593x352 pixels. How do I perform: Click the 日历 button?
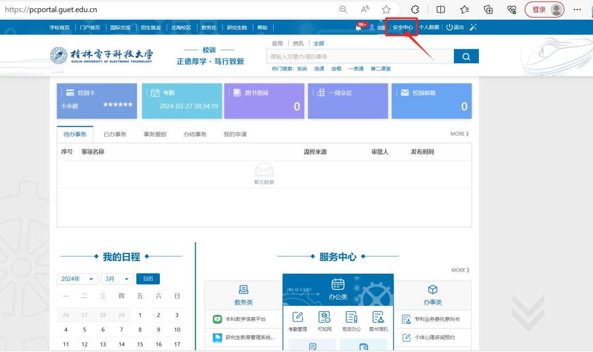pyautogui.click(x=148, y=279)
